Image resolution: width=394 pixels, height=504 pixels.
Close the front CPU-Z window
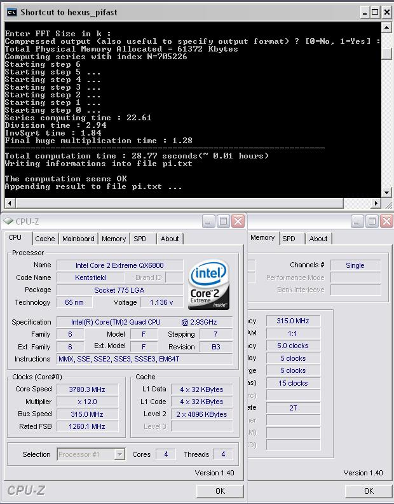[238, 221]
